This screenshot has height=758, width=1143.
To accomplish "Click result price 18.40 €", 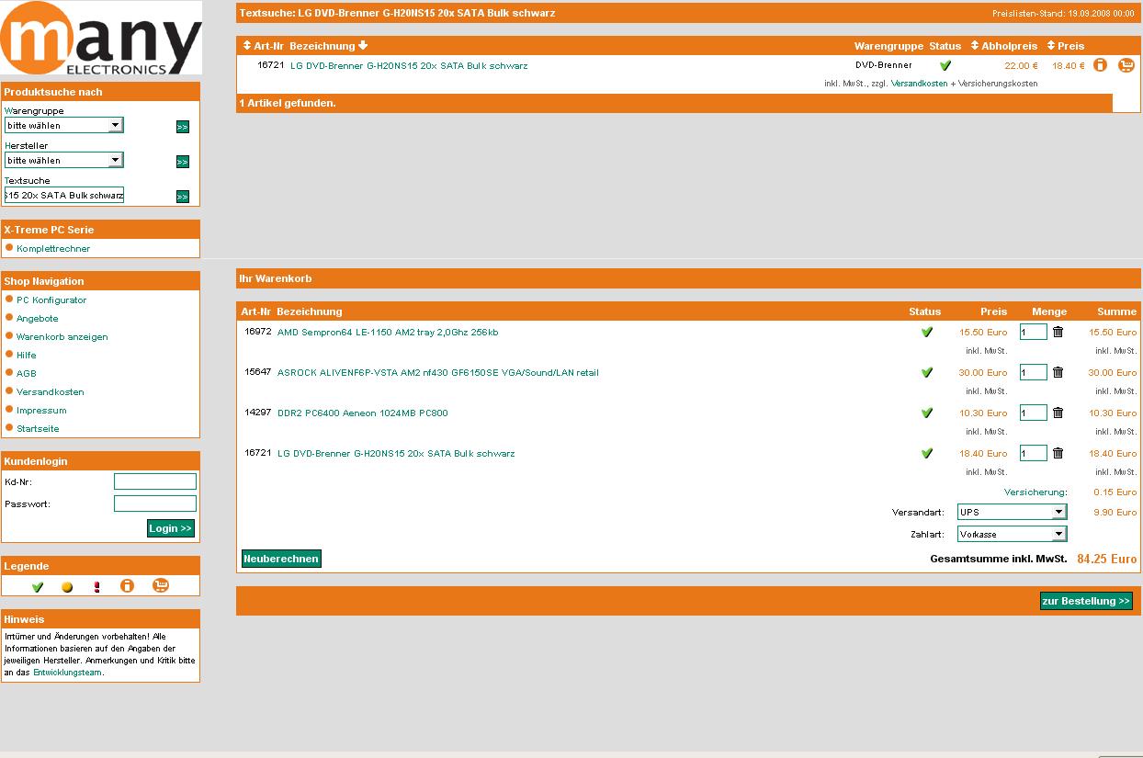I will tap(1069, 66).
